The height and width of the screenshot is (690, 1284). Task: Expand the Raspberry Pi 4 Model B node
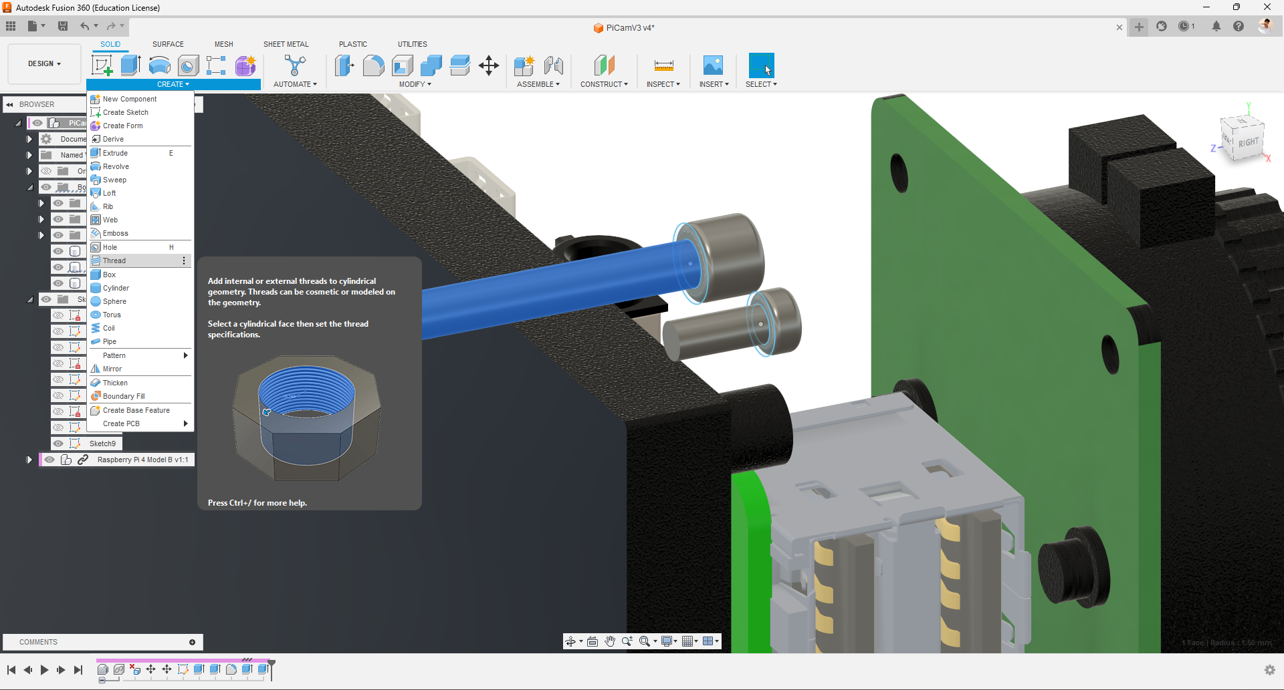coord(29,460)
